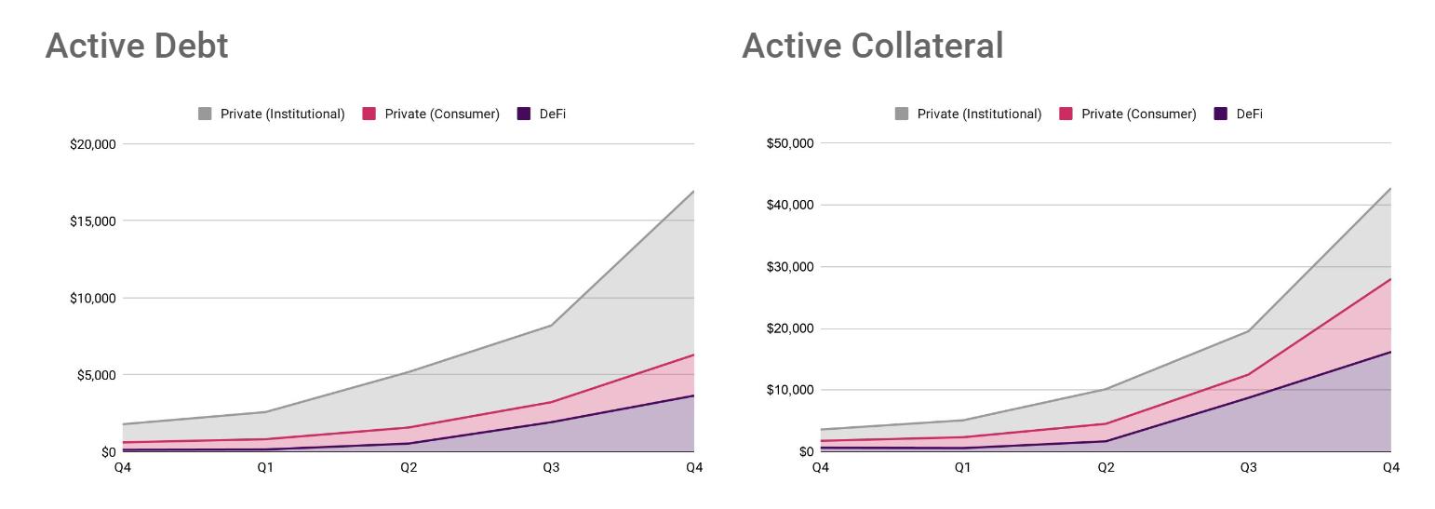Click the pink Private (Consumer) swatch in Active Collateral legend

(x=1066, y=114)
